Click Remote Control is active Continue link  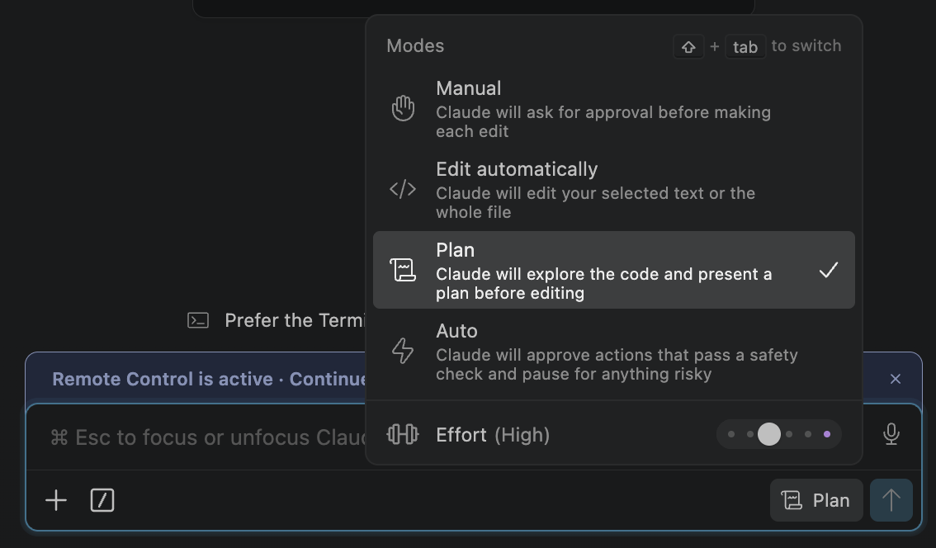[209, 379]
